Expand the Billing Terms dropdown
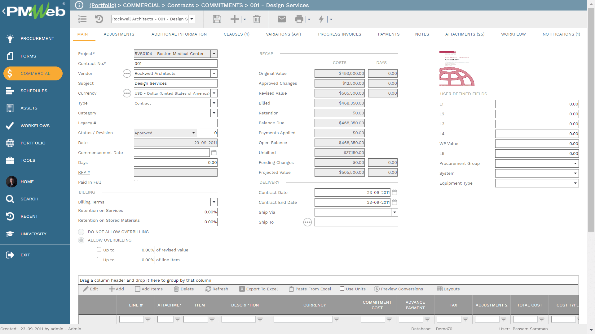The width and height of the screenshot is (595, 334). [214, 202]
